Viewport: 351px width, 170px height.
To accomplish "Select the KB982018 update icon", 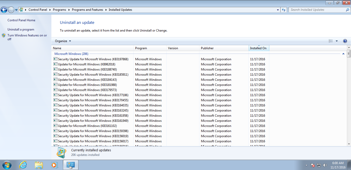I will pos(56,64).
